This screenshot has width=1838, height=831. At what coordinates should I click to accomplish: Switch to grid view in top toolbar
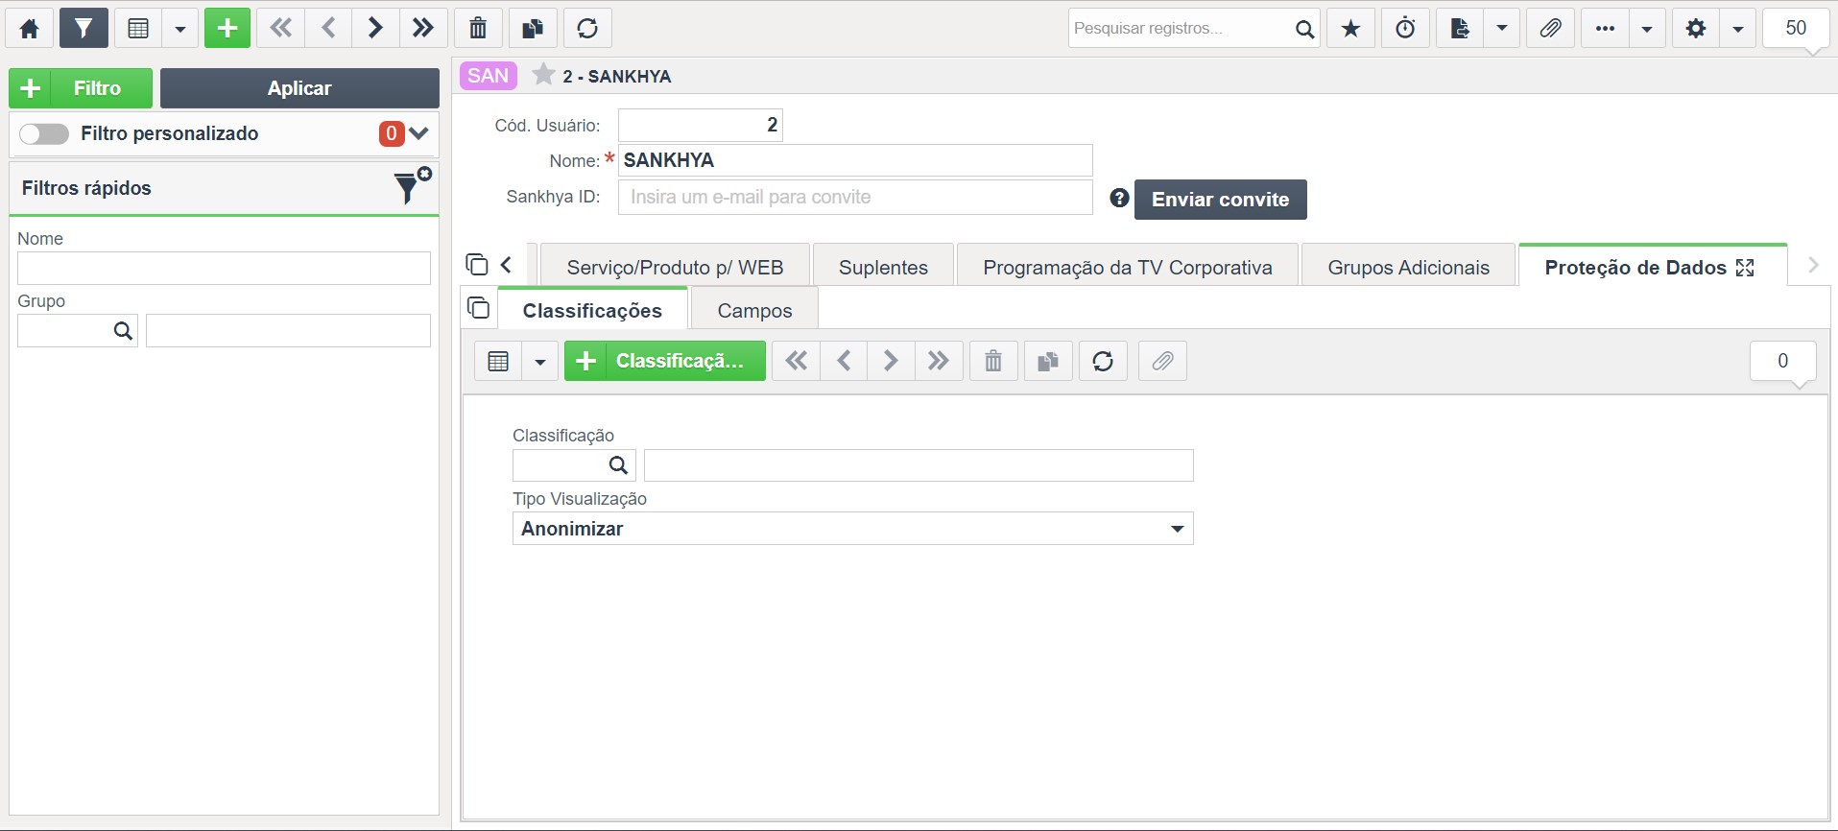click(138, 28)
